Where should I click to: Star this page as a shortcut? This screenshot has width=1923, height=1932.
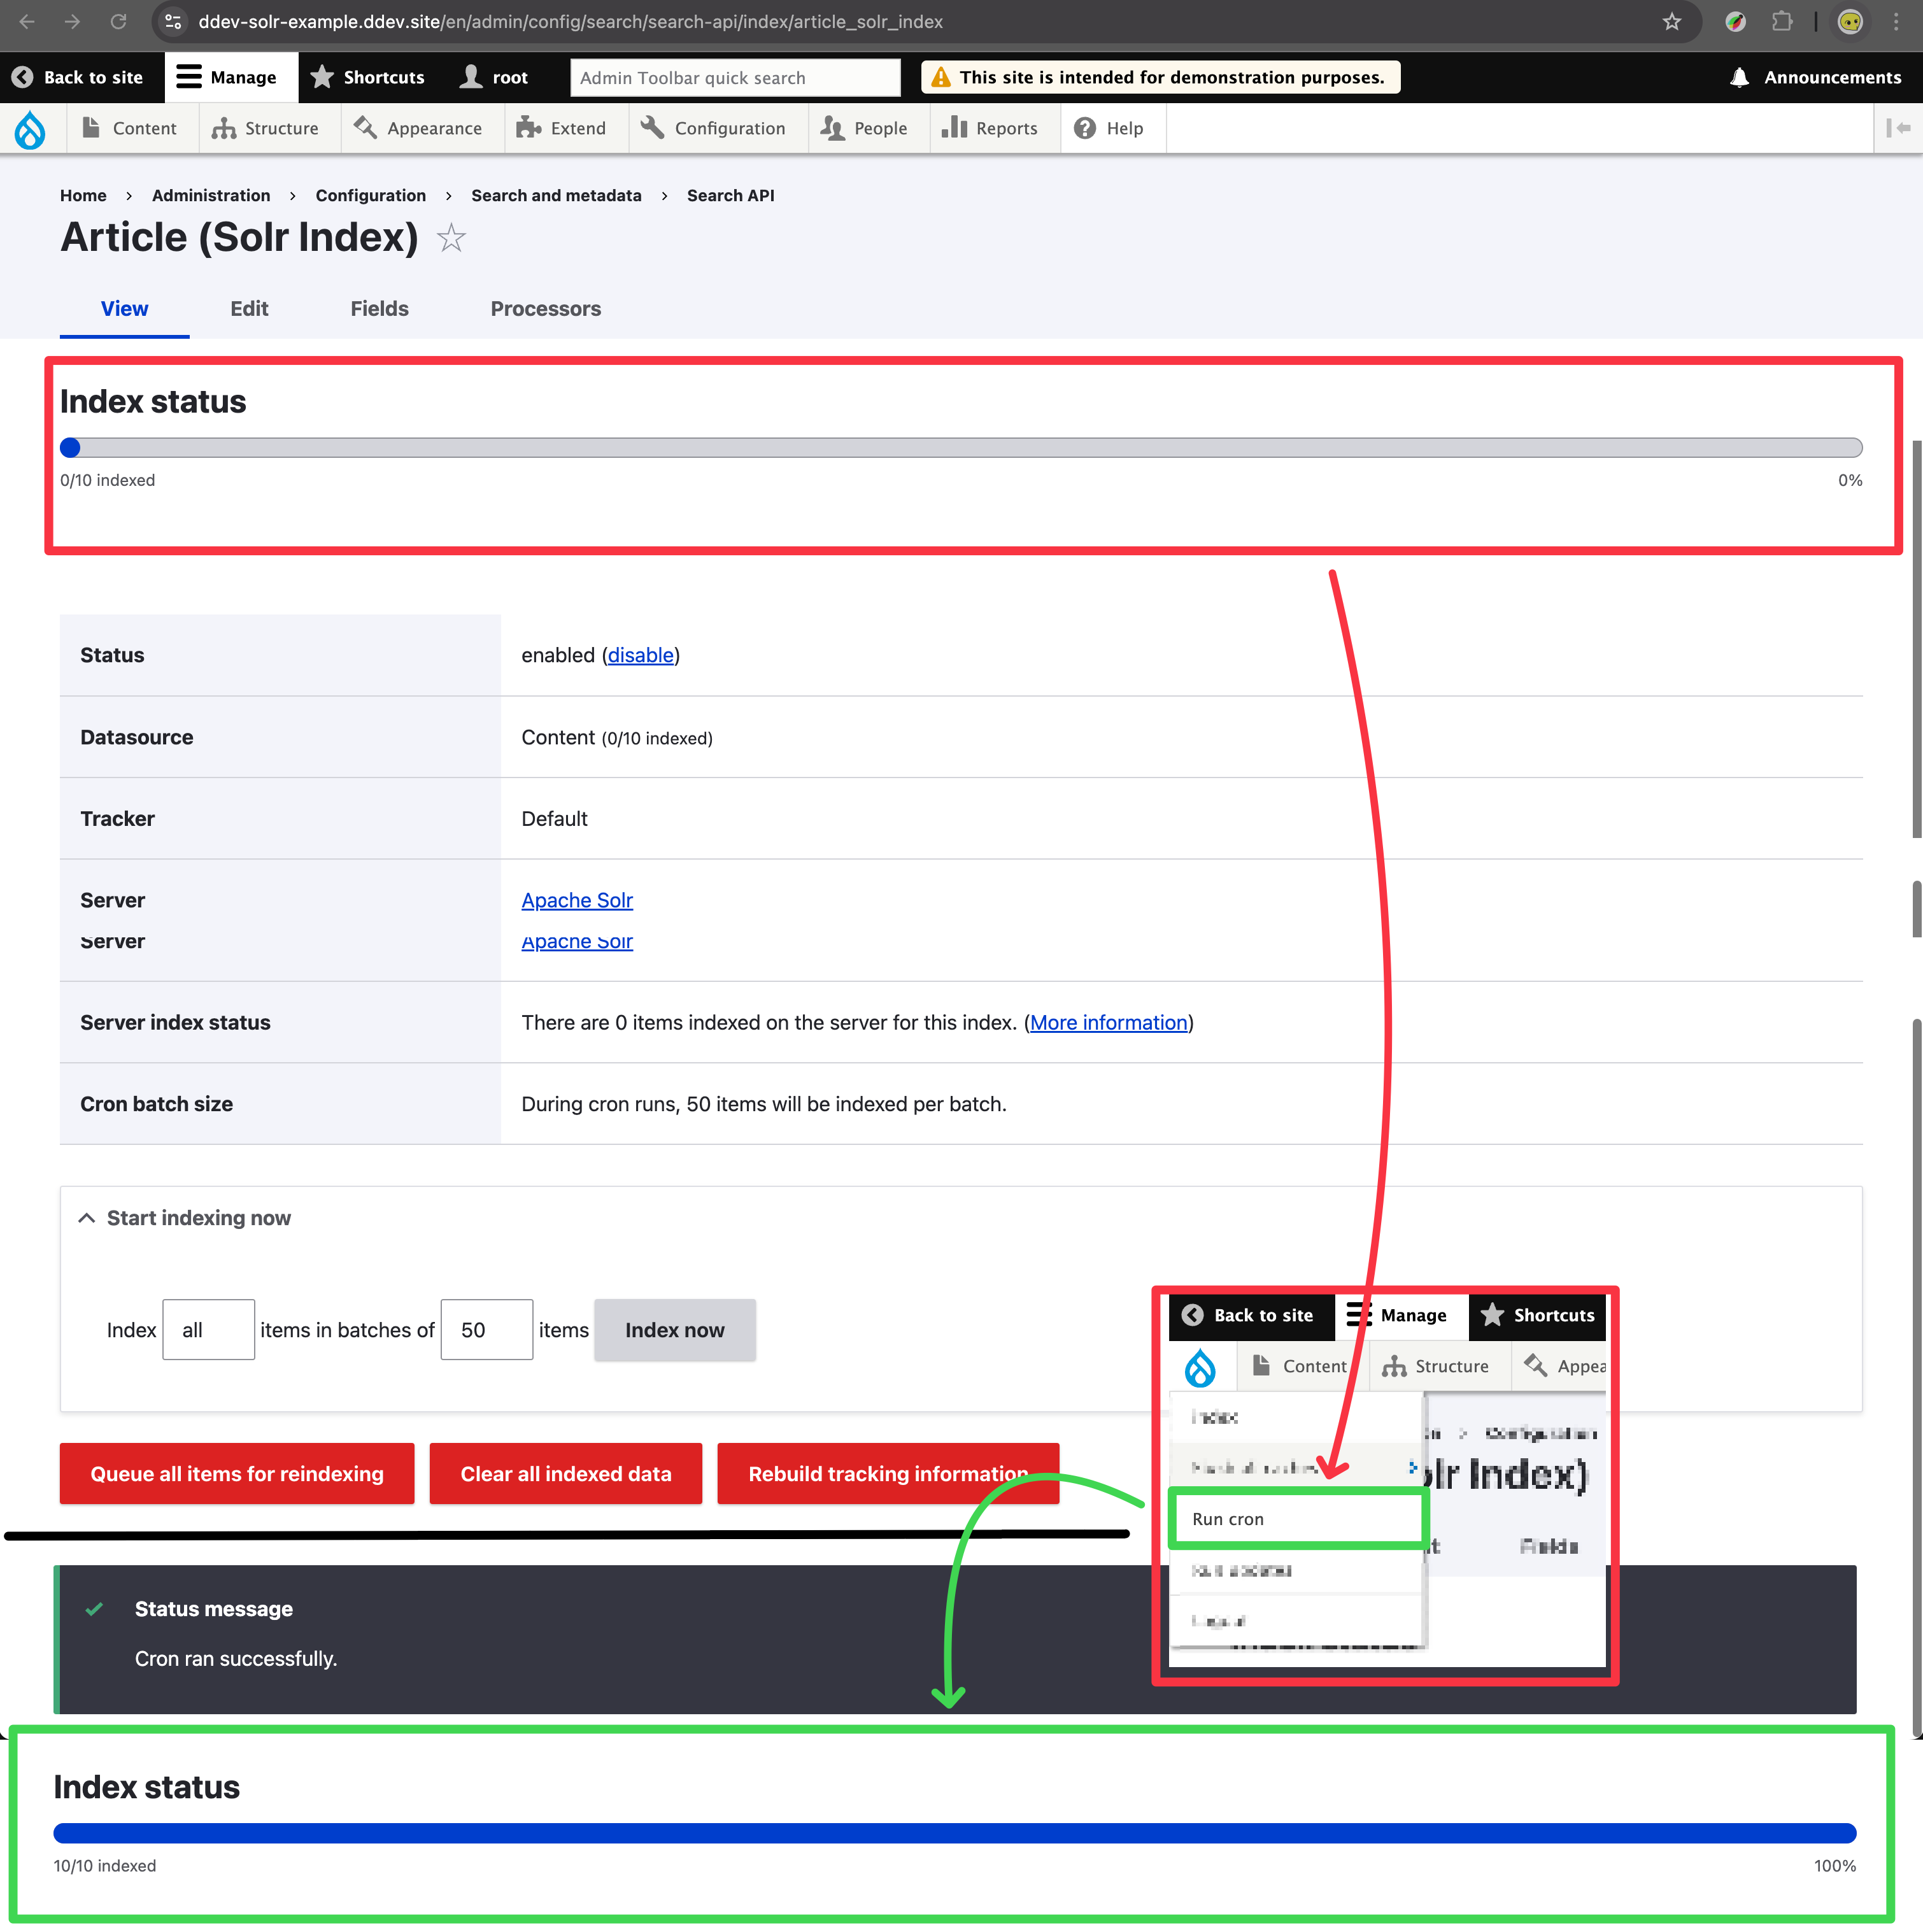(x=451, y=238)
